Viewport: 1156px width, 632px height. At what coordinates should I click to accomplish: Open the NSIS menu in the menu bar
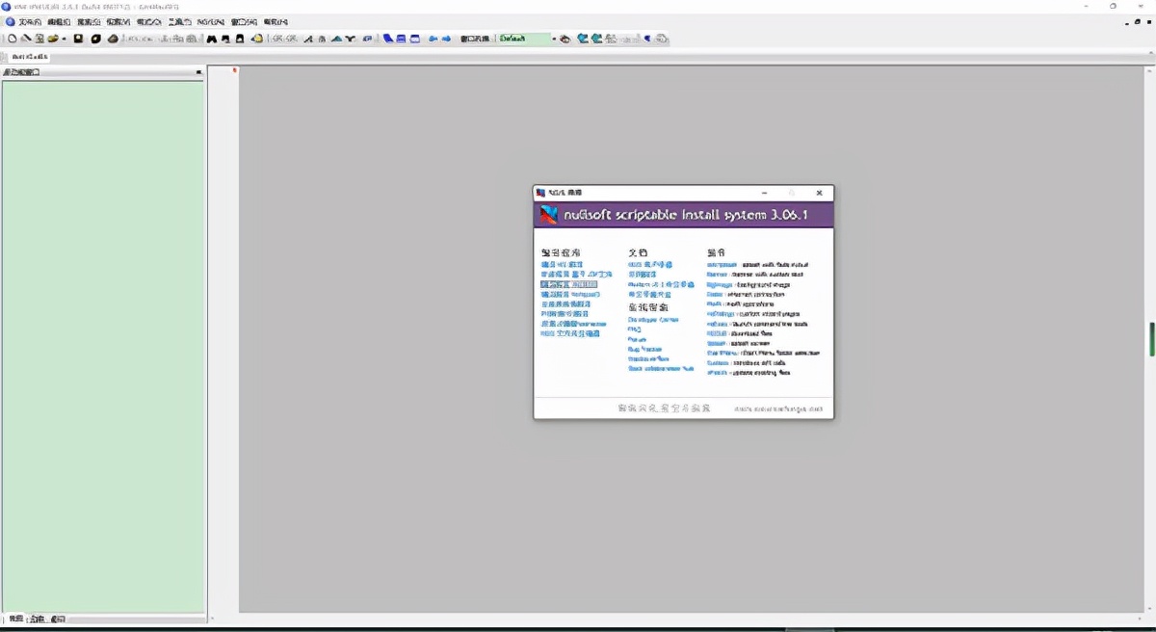point(210,21)
